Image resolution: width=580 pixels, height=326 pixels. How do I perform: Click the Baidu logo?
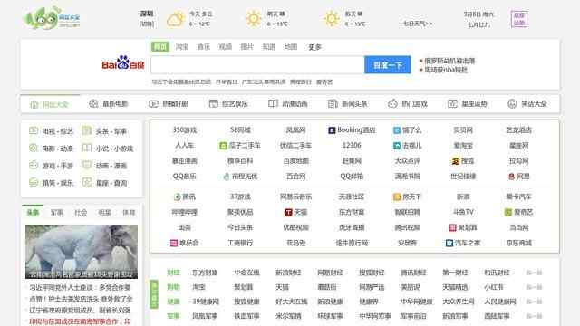pos(123,62)
